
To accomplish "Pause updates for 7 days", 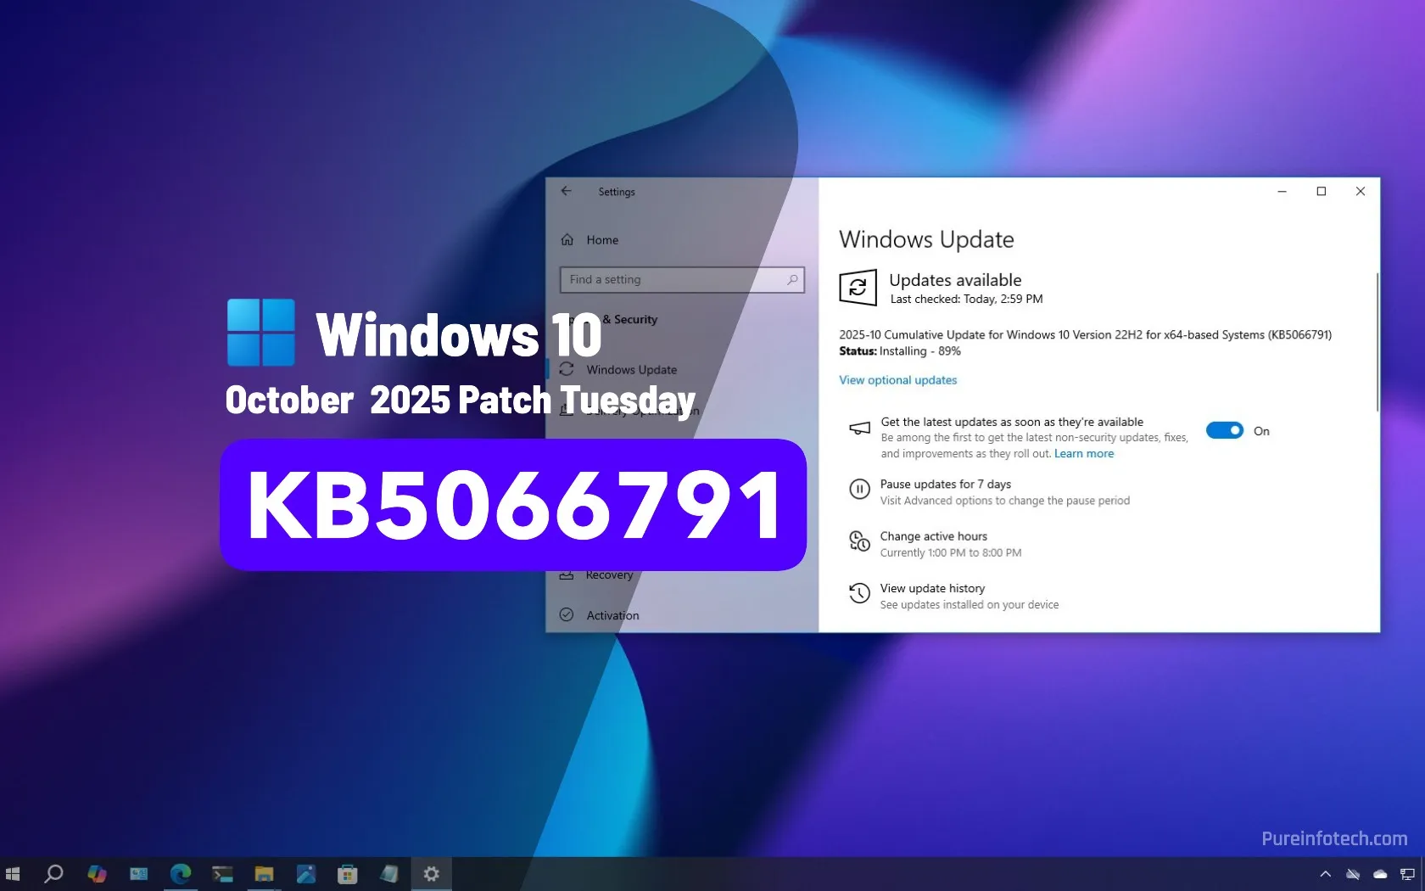I will [945, 485].
